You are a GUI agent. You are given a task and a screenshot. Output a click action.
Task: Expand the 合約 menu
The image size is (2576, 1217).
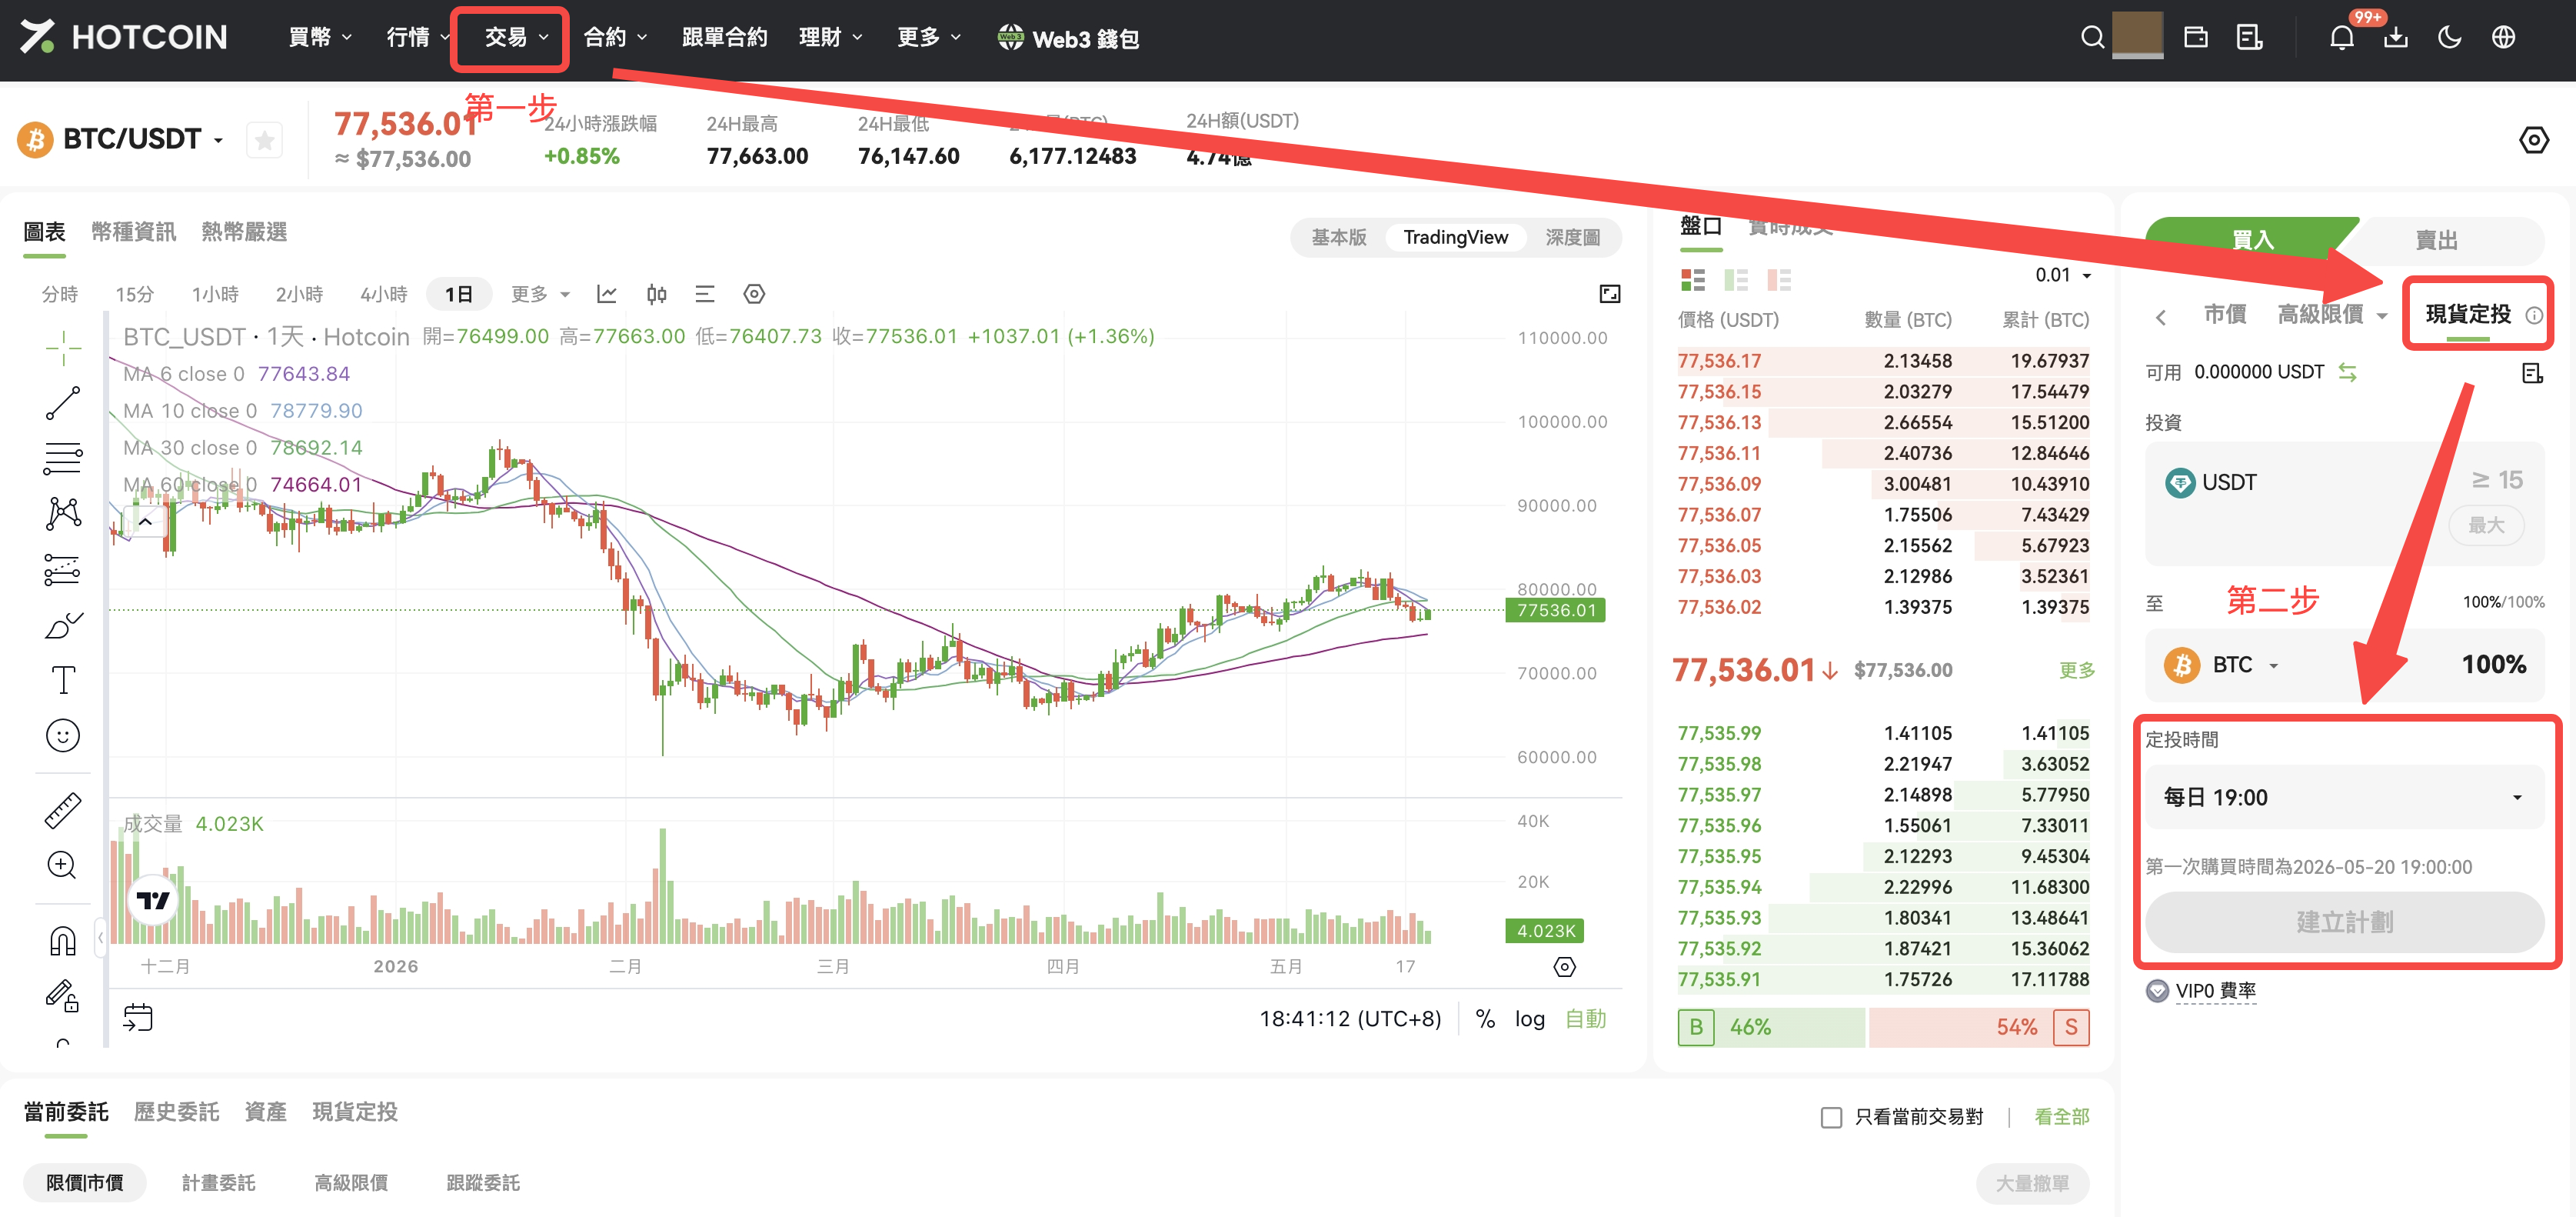[x=614, y=38]
